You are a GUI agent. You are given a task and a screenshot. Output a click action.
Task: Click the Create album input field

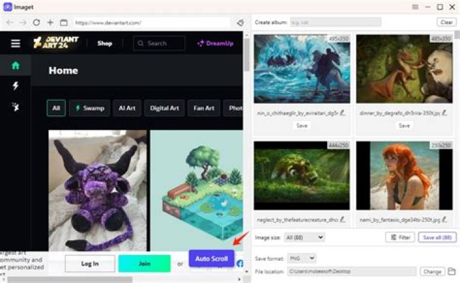335,22
